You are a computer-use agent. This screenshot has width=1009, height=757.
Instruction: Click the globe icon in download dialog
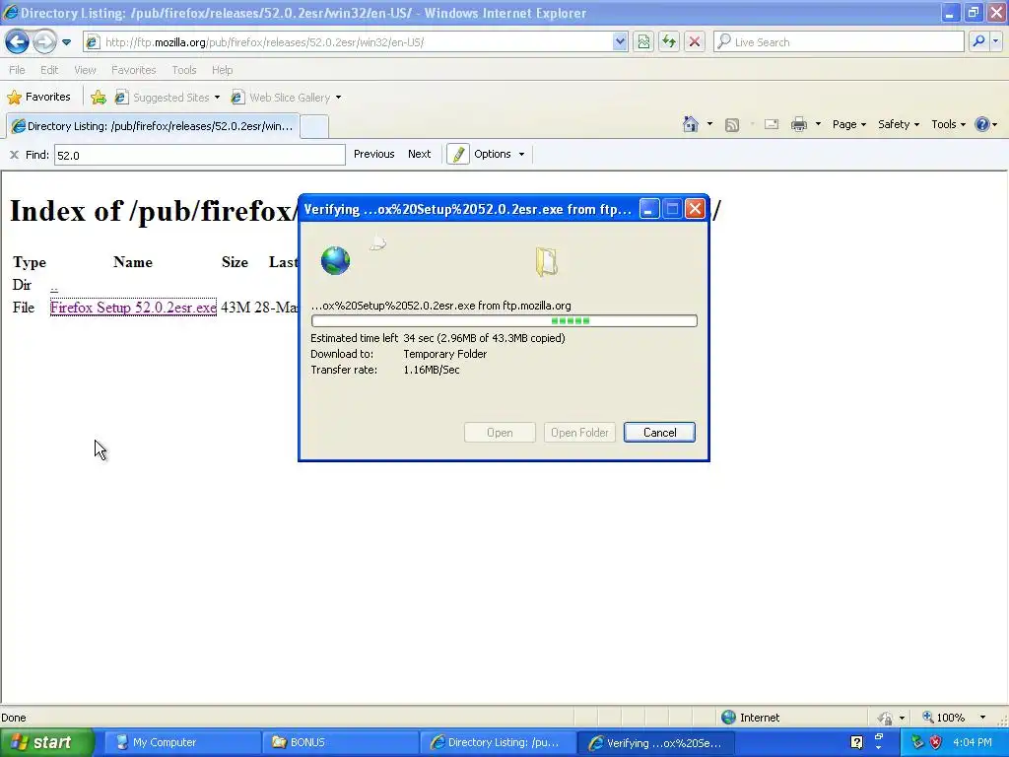pos(335,260)
